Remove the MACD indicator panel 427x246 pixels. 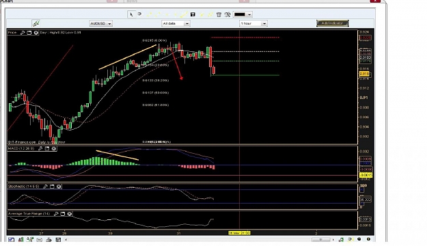tap(54, 148)
